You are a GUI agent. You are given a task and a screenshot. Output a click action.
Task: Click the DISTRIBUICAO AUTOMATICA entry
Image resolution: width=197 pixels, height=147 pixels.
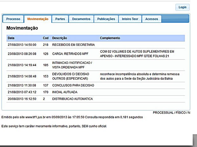pyautogui.click(x=72, y=99)
